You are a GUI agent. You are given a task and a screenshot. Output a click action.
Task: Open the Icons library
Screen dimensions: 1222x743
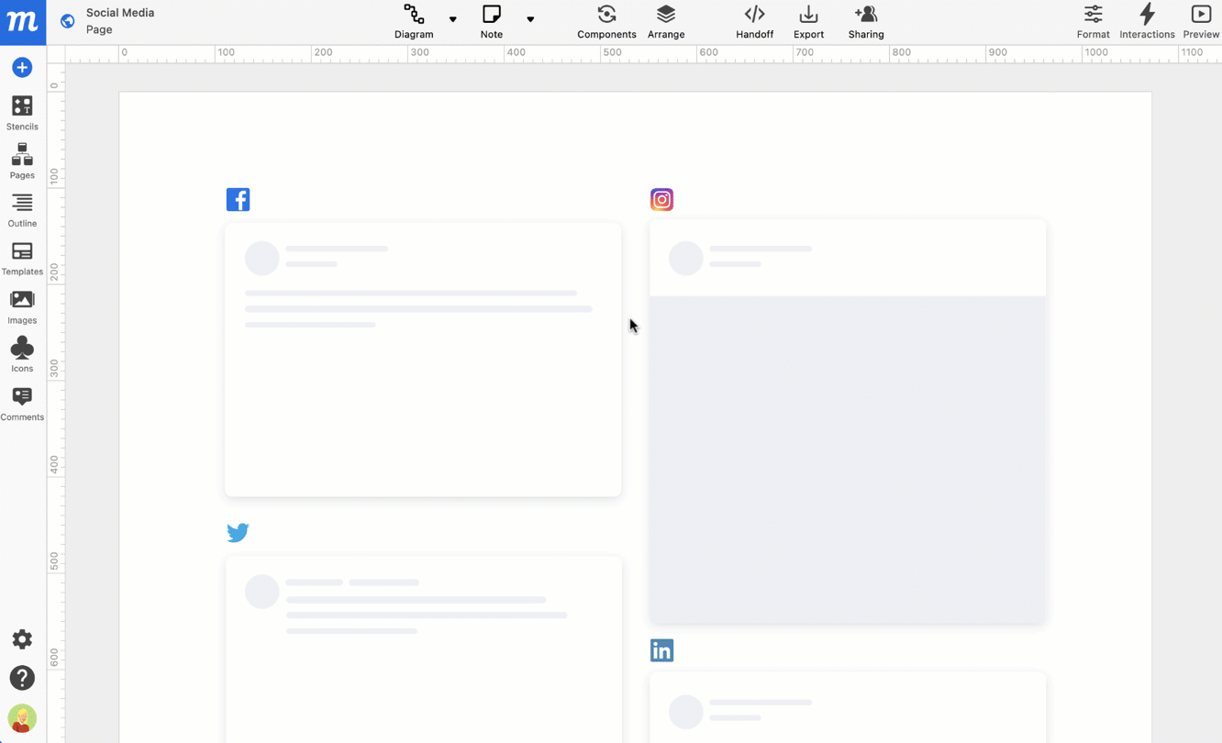pos(22,356)
